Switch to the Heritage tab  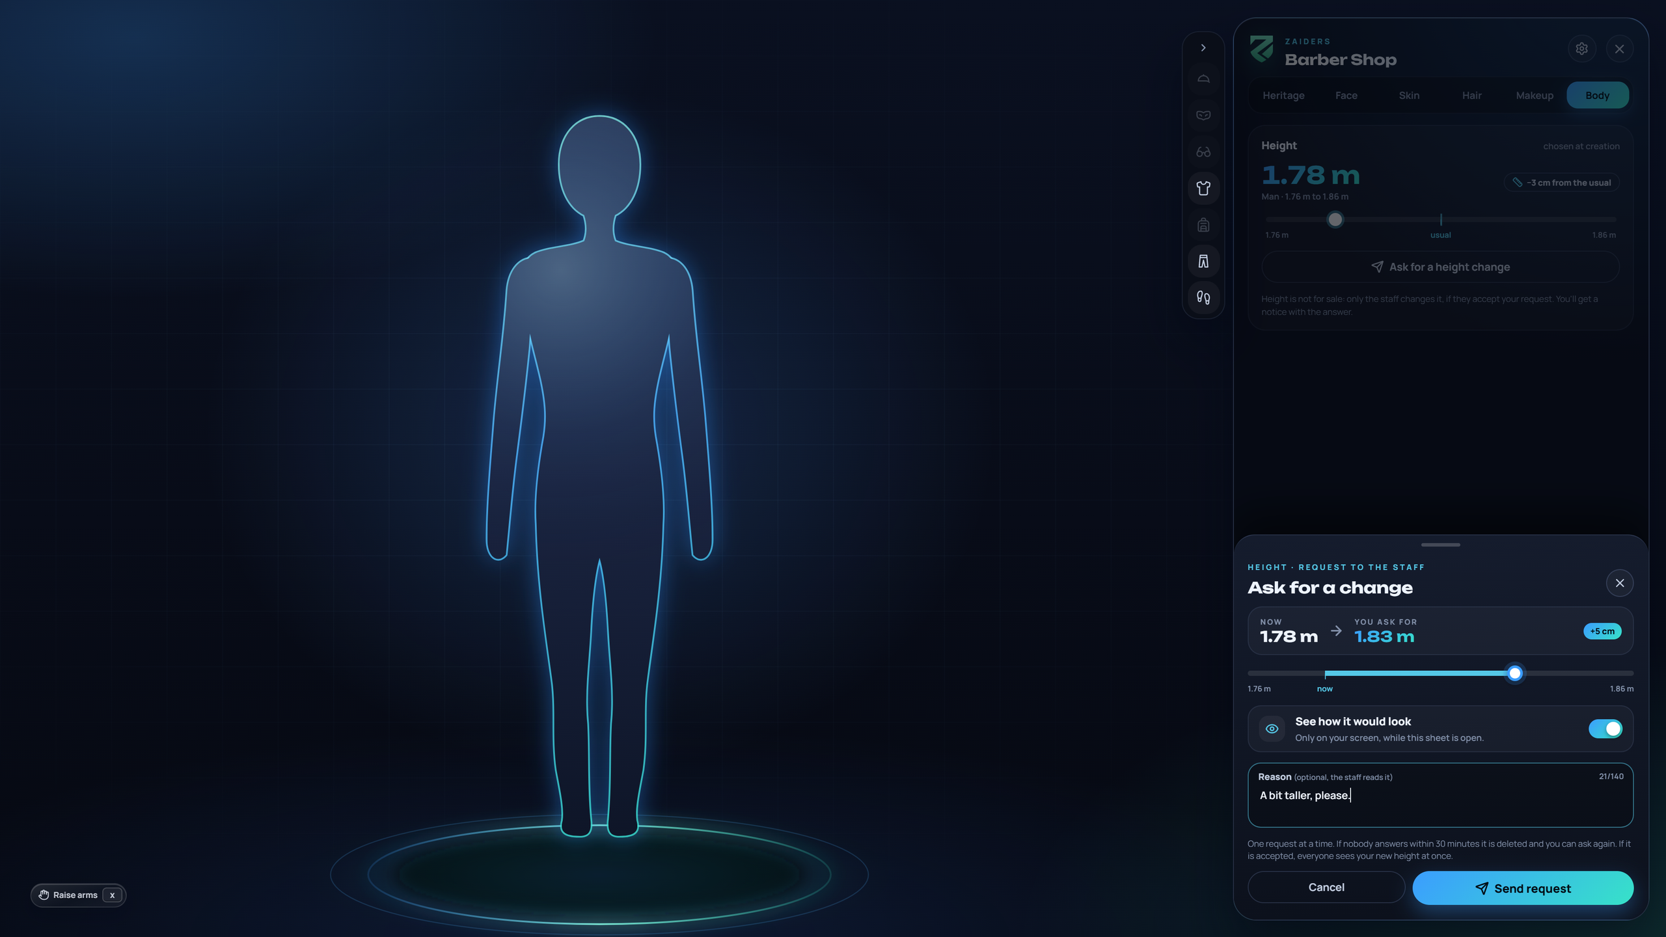coord(1283,95)
